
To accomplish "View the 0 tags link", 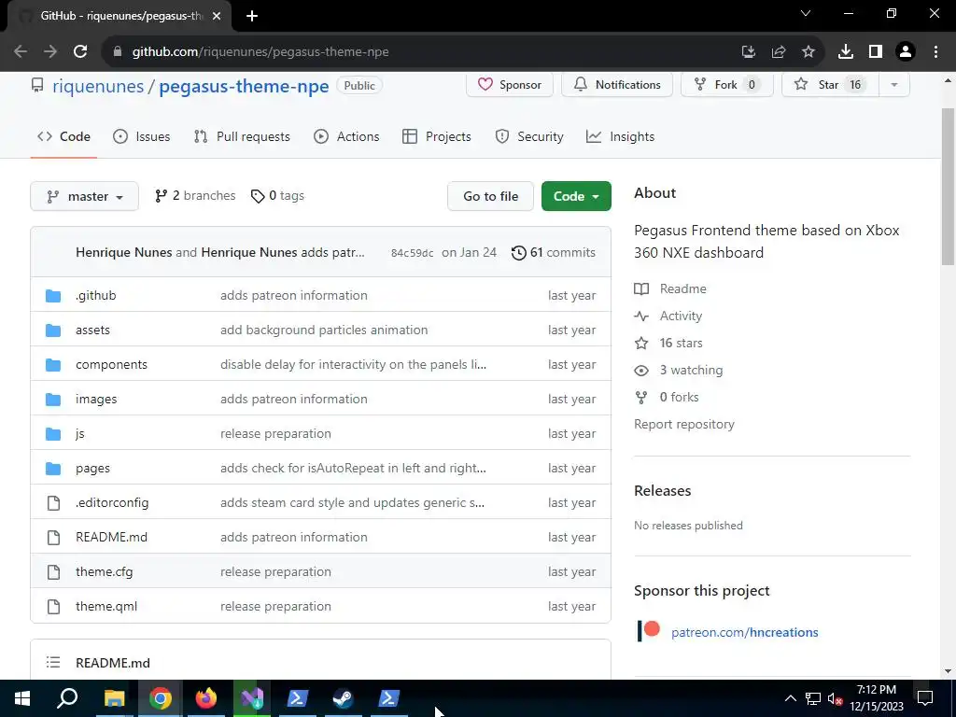I will [x=277, y=196].
